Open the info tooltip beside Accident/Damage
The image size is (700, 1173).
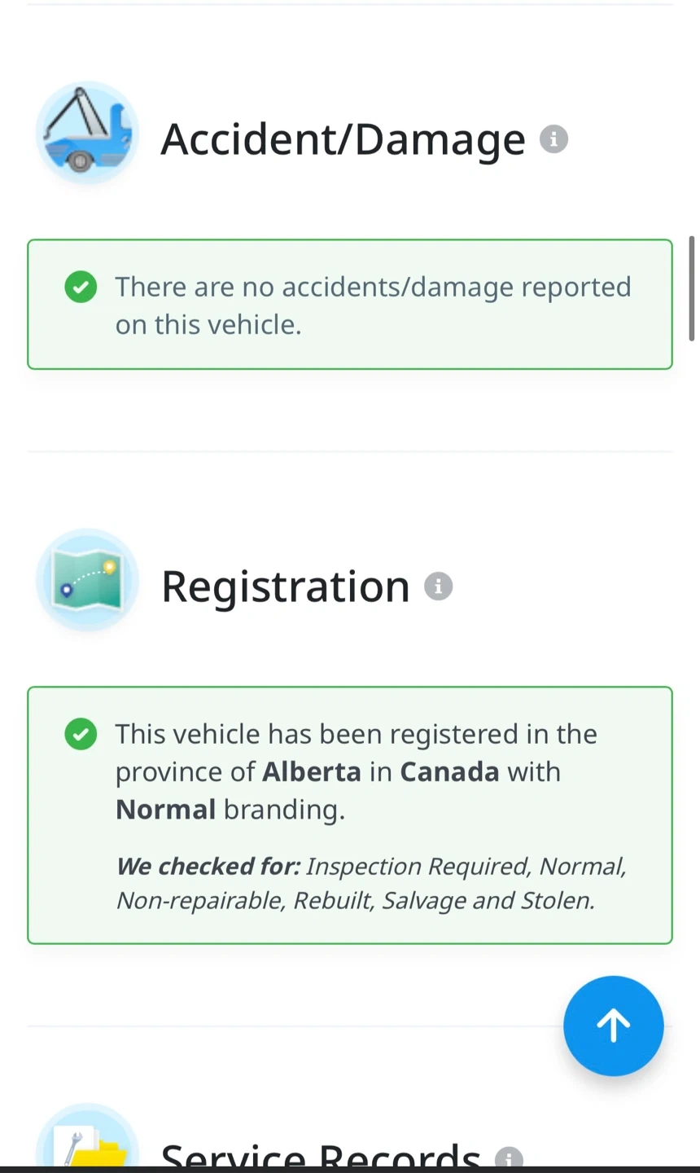(x=553, y=139)
